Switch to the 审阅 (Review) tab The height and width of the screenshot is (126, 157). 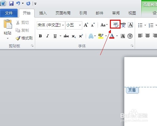coord(116,13)
